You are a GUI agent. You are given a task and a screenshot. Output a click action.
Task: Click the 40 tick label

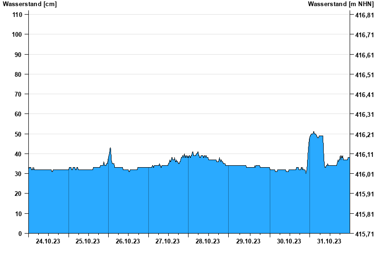18,154
